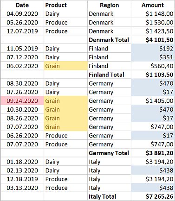
Task: Select the Date column header
Action: tap(22, 5)
